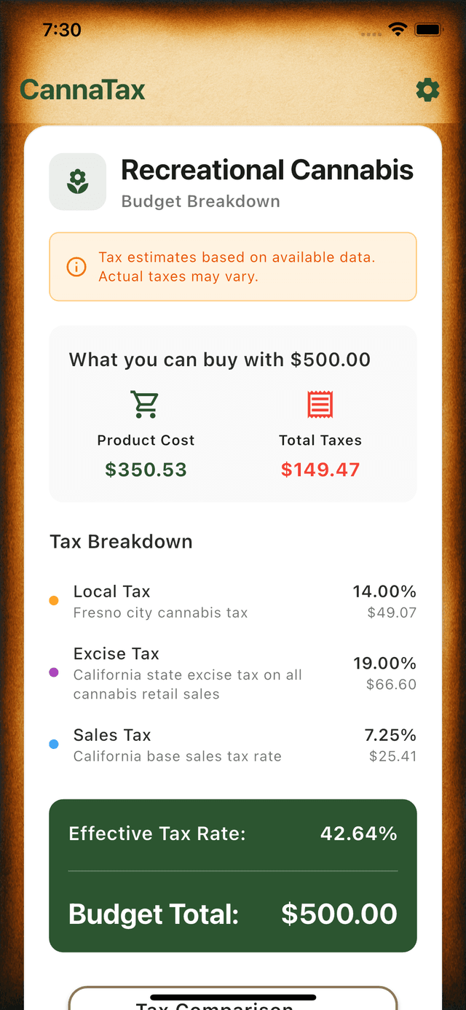Tap the red receipt icon above Total Taxes
The image size is (466, 1010).
point(320,404)
